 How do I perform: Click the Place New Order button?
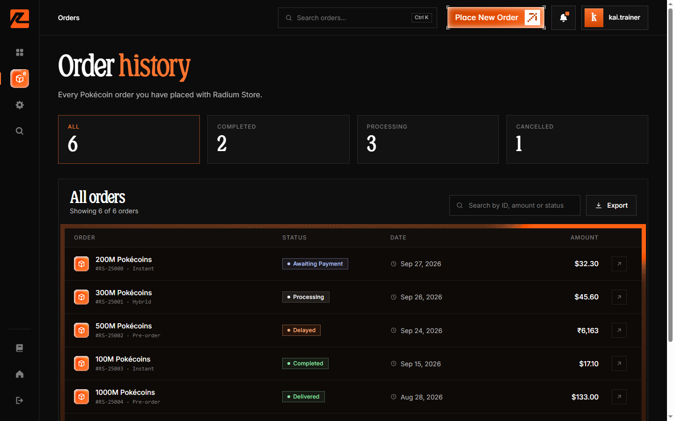point(496,18)
